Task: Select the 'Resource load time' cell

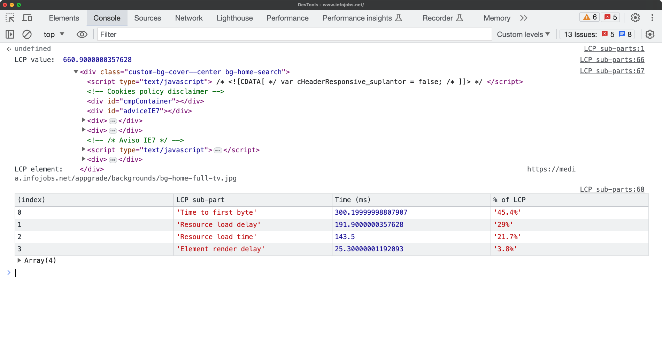Action: point(253,237)
